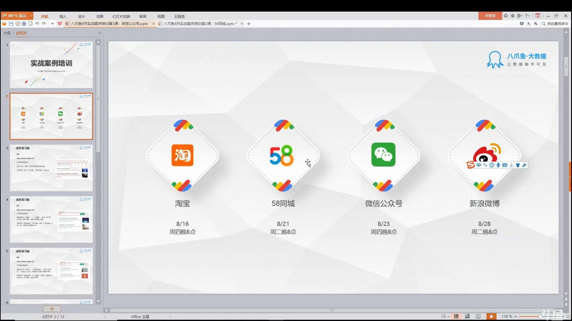Open the 审阅 ribbon tab
This screenshot has width=572, height=321.
coord(143,16)
